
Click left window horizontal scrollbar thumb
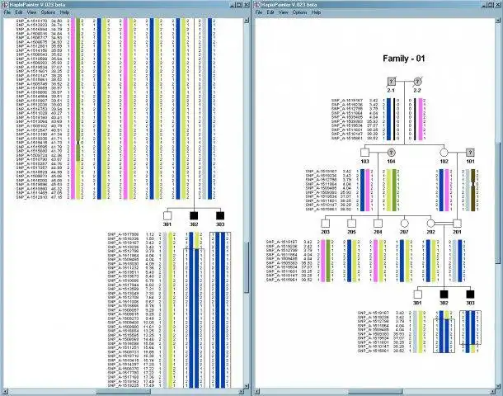(123, 392)
